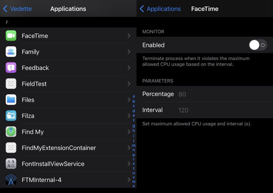
Task: Go back to Vedette
Action: 17,9
